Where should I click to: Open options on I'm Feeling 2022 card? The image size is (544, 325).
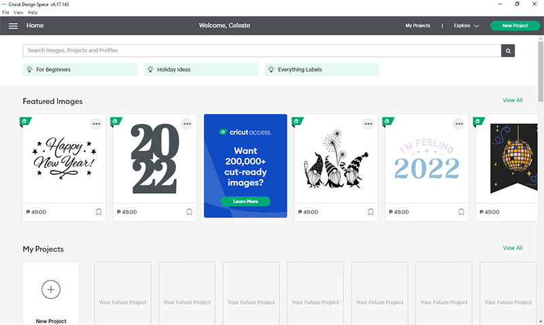coord(458,124)
